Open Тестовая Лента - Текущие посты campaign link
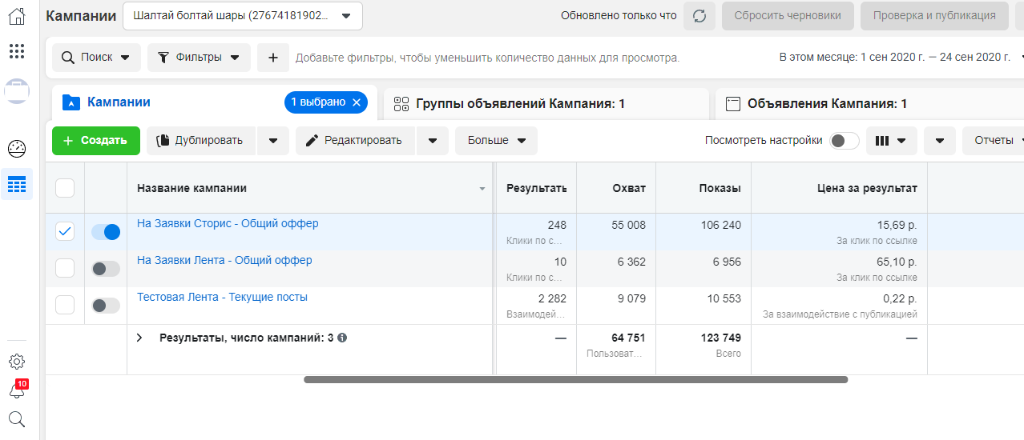1024x440 pixels. 222,297
